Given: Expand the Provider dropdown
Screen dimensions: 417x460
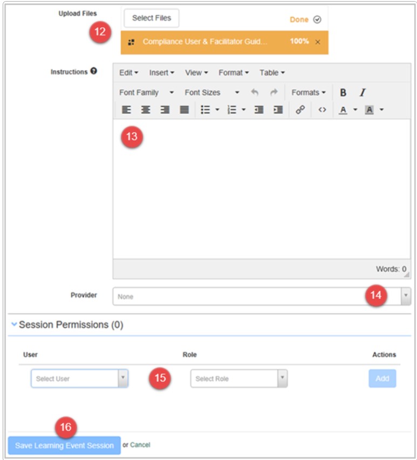Looking at the screenshot, I should pyautogui.click(x=406, y=296).
